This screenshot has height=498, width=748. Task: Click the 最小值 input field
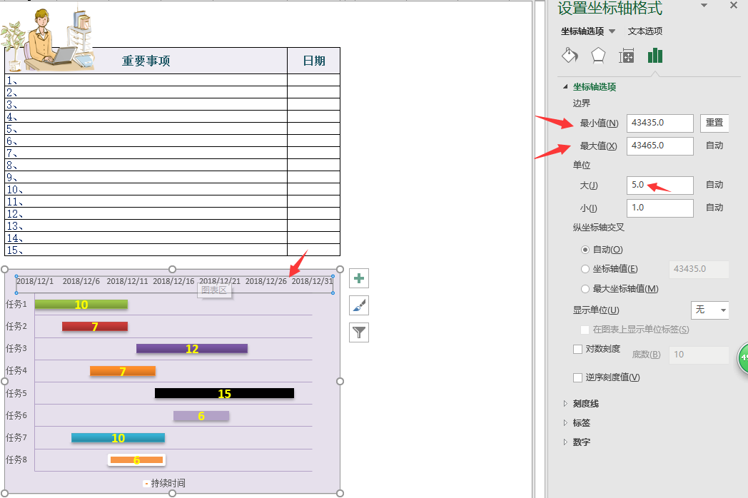coord(659,123)
